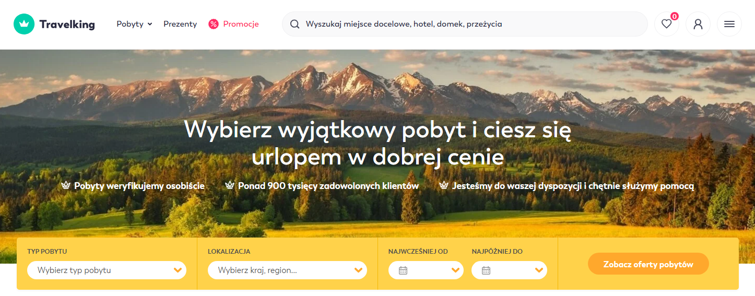Click the percent icon beside Promocje
The image size is (755, 296).
point(214,24)
